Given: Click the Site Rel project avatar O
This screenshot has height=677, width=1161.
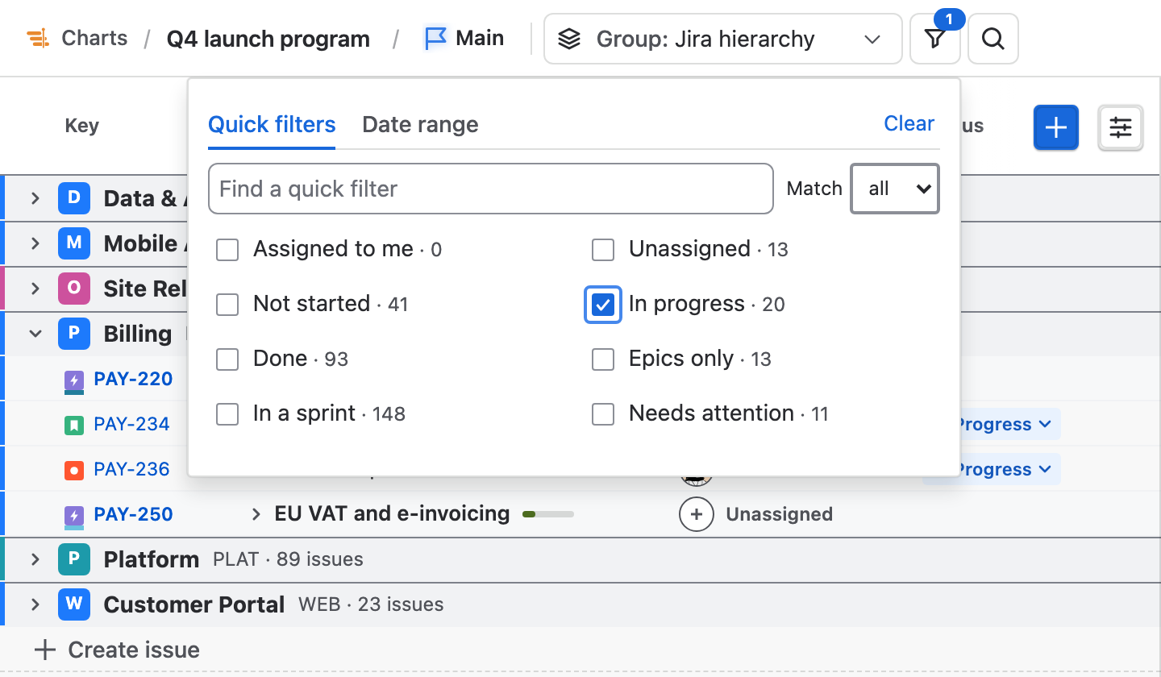Looking at the screenshot, I should click(x=73, y=289).
